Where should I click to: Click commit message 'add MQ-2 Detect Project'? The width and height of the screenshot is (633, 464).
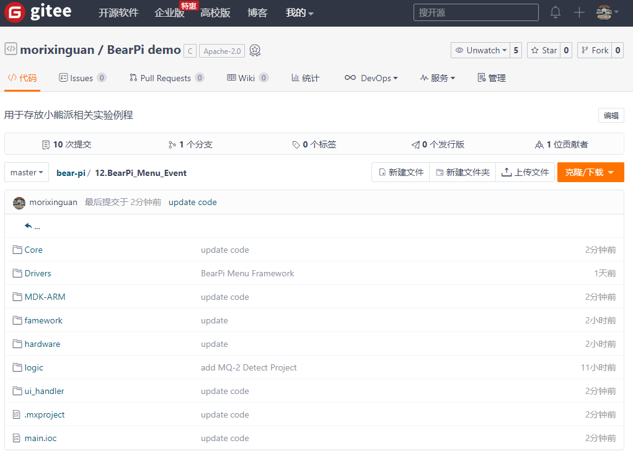tap(249, 367)
